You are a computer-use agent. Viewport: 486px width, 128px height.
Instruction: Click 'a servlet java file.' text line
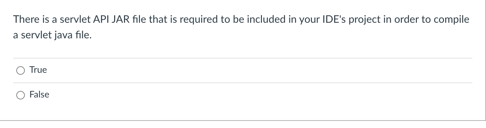coord(53,35)
